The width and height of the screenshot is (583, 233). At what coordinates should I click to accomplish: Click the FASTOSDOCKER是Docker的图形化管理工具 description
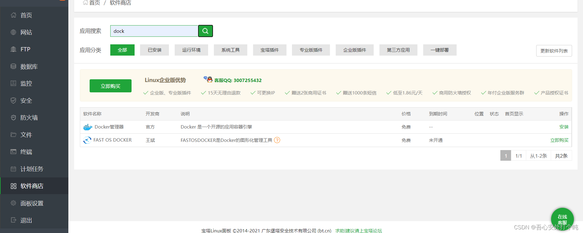[226, 140]
